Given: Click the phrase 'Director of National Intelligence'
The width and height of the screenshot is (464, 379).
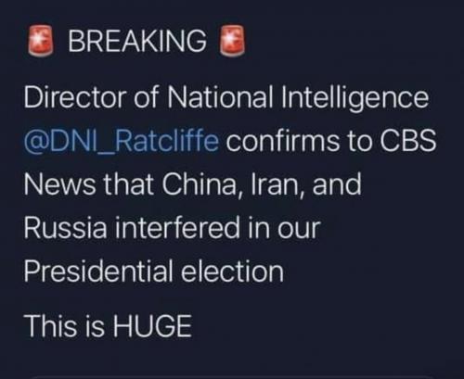Looking at the screenshot, I should (x=226, y=98).
